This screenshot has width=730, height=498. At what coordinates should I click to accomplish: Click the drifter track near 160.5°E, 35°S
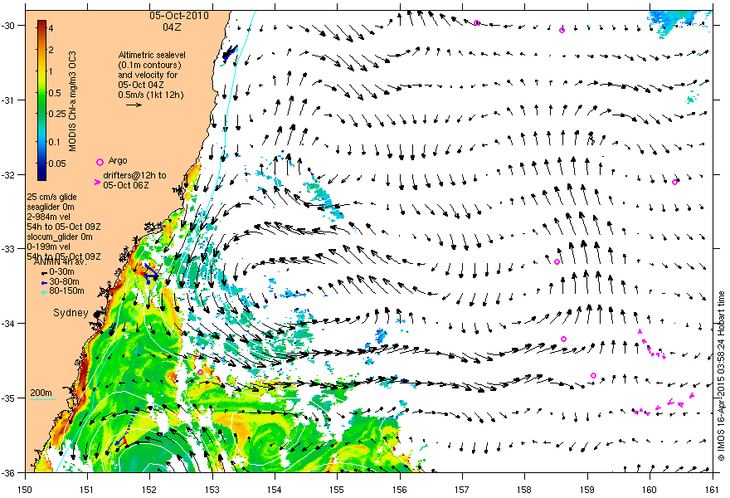click(x=664, y=404)
